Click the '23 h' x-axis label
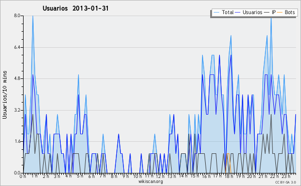This screenshot has height=186, width=301. [285, 176]
